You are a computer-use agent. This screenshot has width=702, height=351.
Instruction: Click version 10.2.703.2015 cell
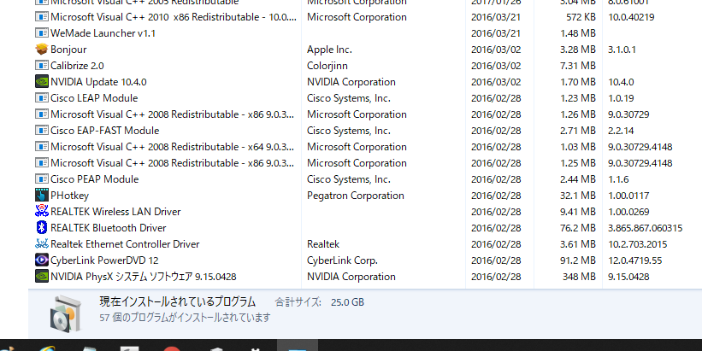(x=638, y=244)
